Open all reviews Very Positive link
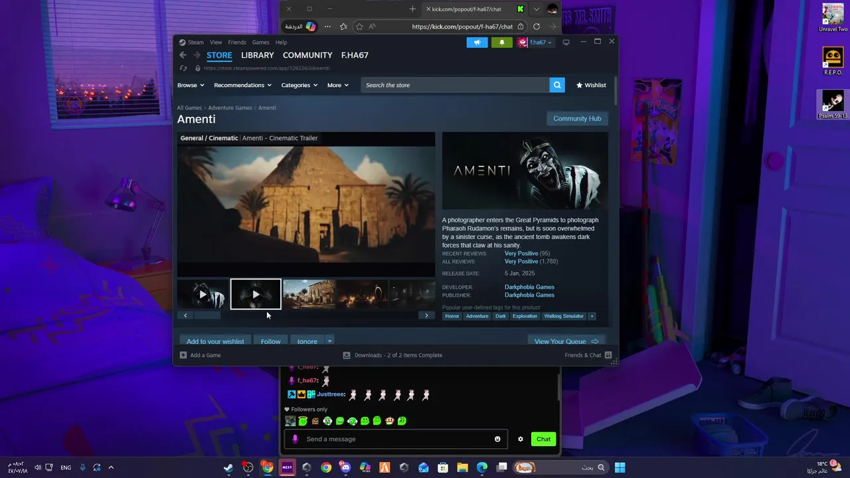 521,262
